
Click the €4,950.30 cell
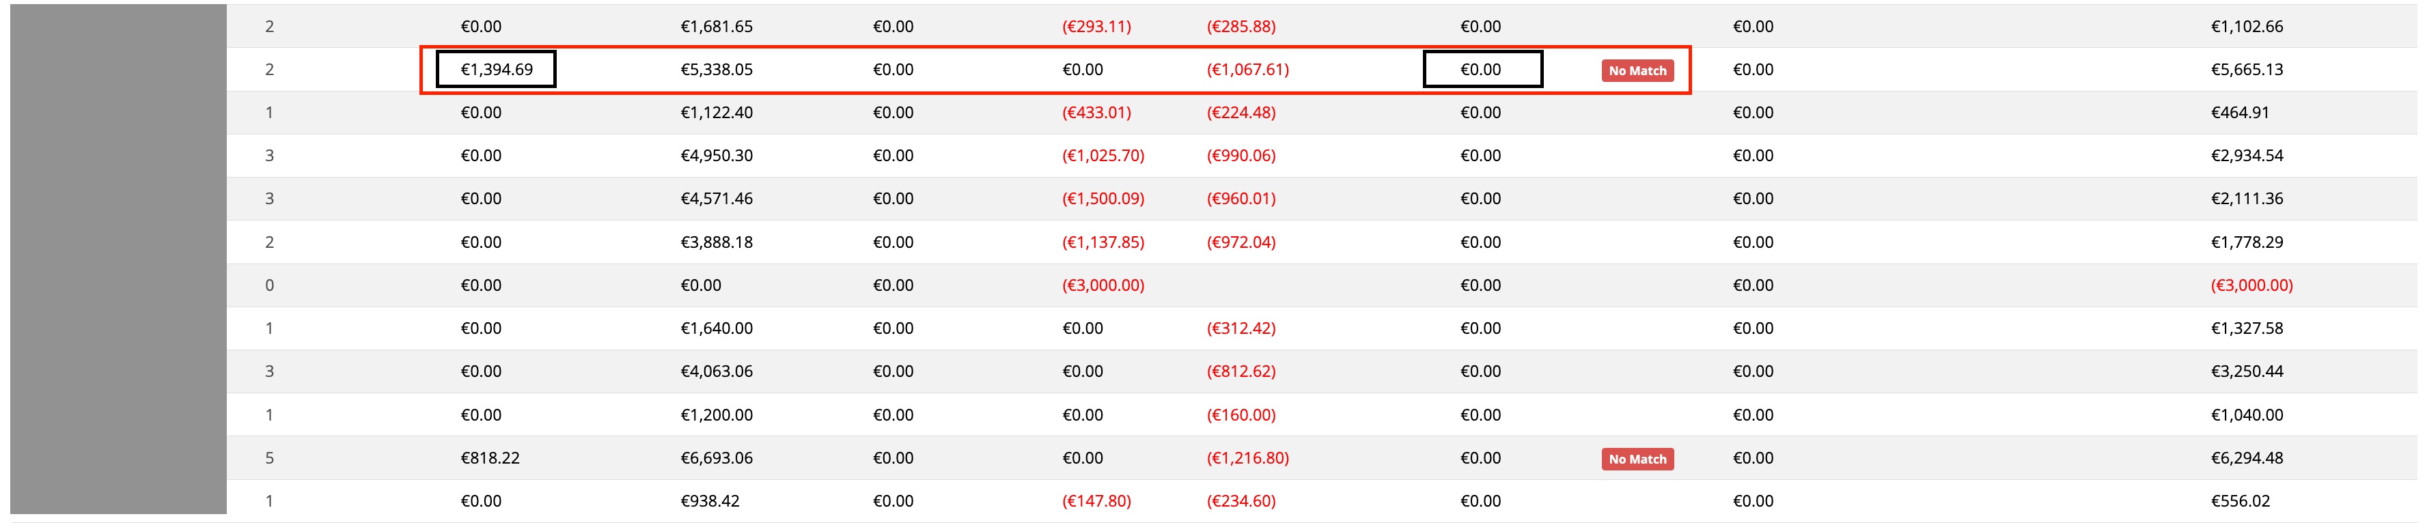pos(717,155)
